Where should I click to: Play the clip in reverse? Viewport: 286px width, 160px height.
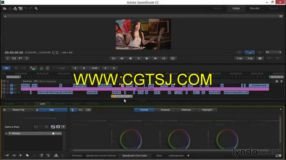[x=130, y=58]
